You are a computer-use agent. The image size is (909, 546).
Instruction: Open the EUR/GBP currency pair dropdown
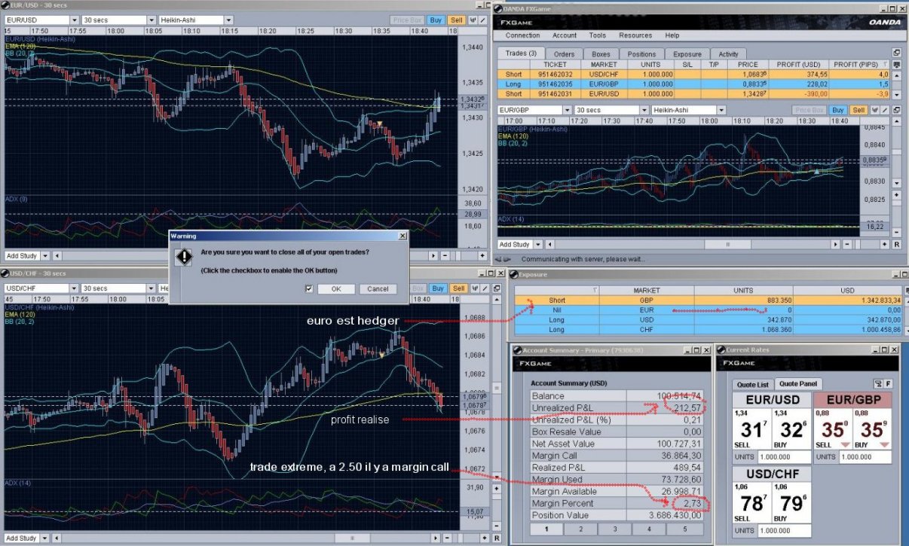pyautogui.click(x=567, y=110)
